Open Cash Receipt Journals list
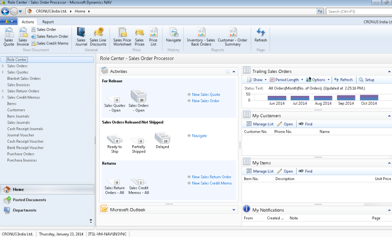The width and height of the screenshot is (392, 237). (x=25, y=129)
